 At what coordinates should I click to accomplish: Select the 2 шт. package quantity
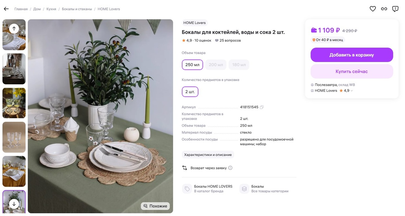click(x=190, y=92)
